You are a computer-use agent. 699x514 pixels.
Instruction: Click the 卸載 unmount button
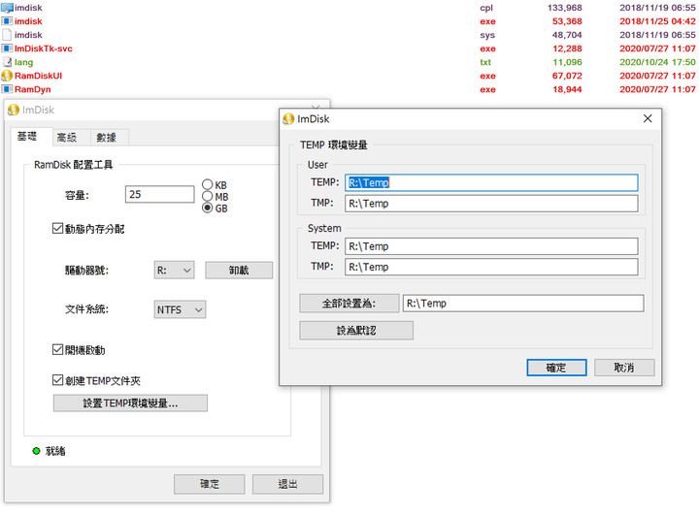239,271
